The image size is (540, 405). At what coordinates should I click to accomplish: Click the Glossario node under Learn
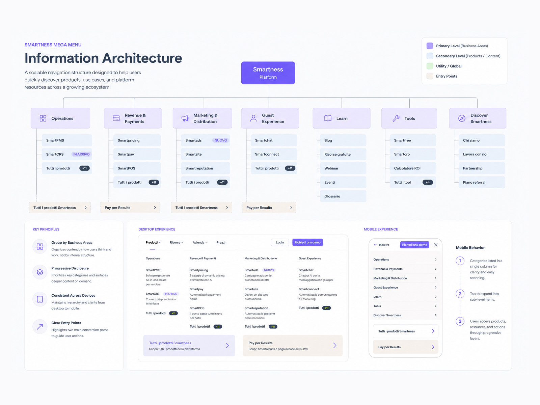click(343, 196)
